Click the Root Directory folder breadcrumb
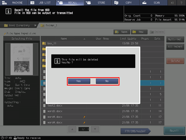Image resolution: width=186 pixels, height=140 pixels. coord(17,26)
